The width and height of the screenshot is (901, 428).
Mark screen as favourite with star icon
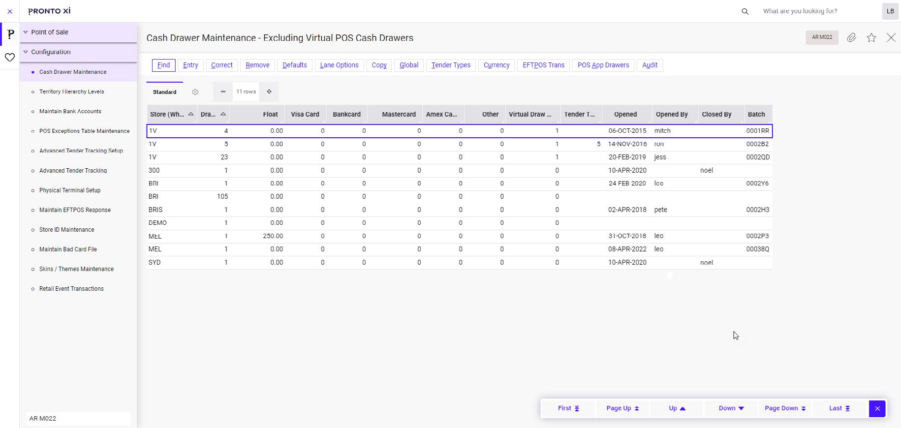tap(871, 37)
